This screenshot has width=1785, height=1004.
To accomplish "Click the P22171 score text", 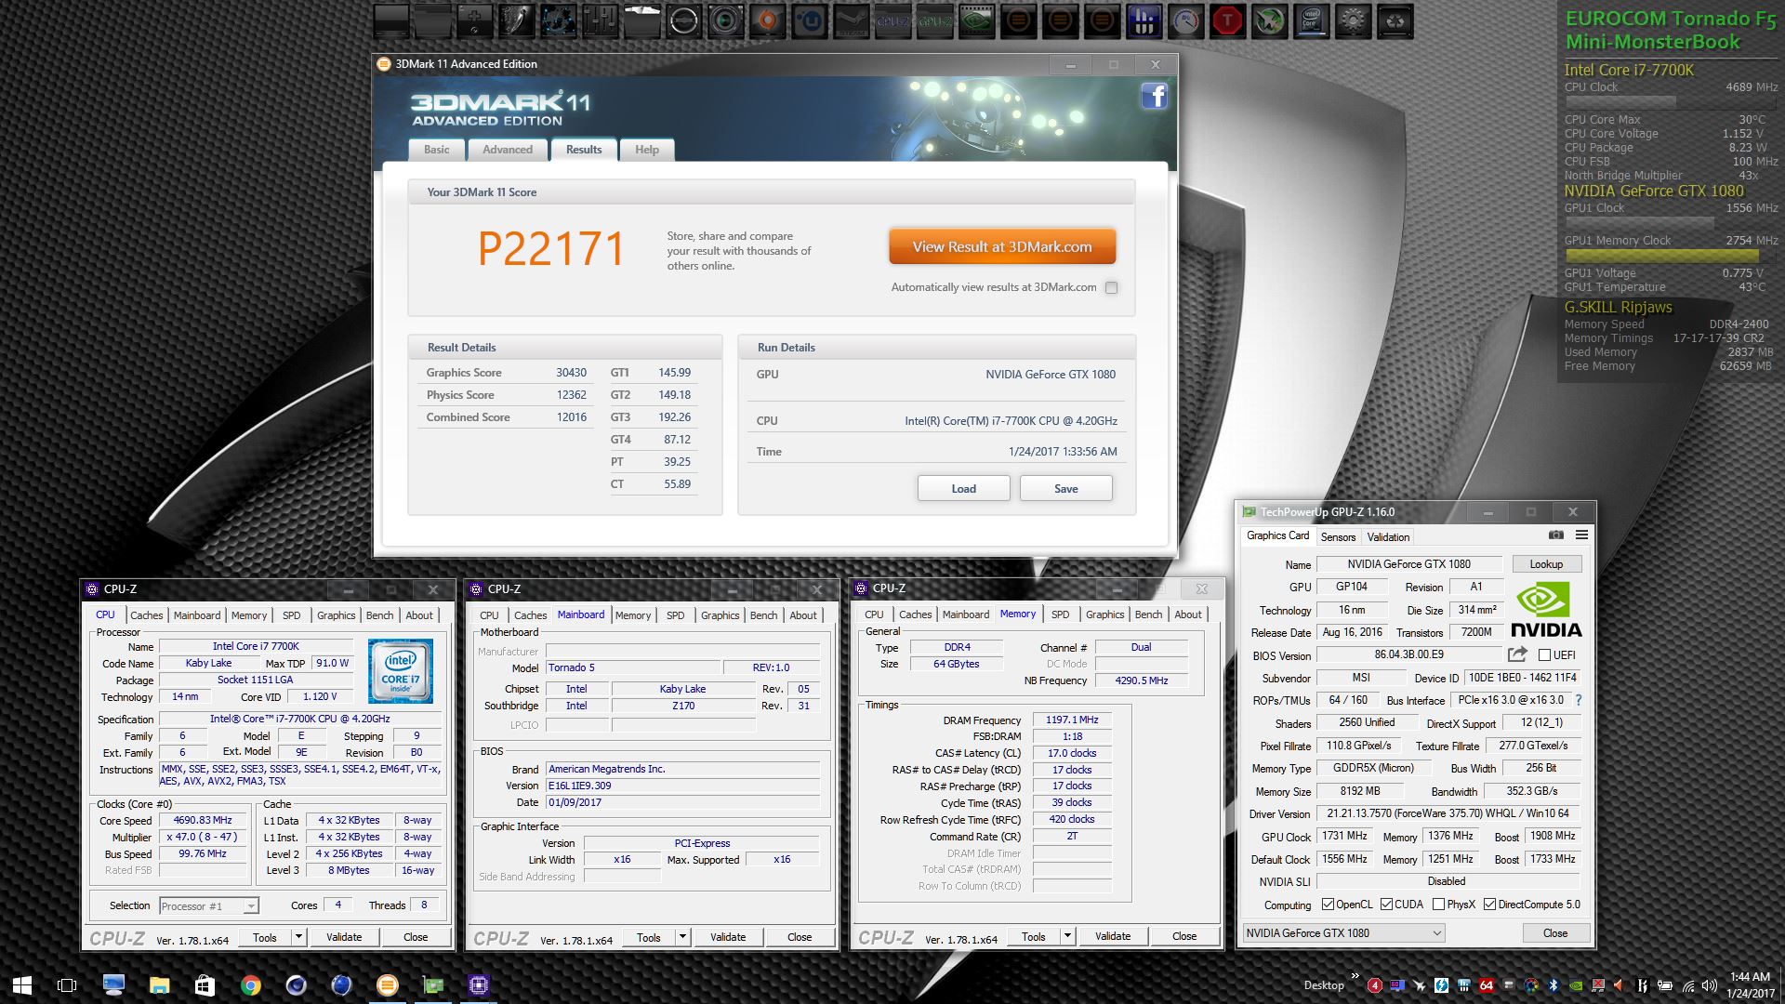I will [x=551, y=249].
